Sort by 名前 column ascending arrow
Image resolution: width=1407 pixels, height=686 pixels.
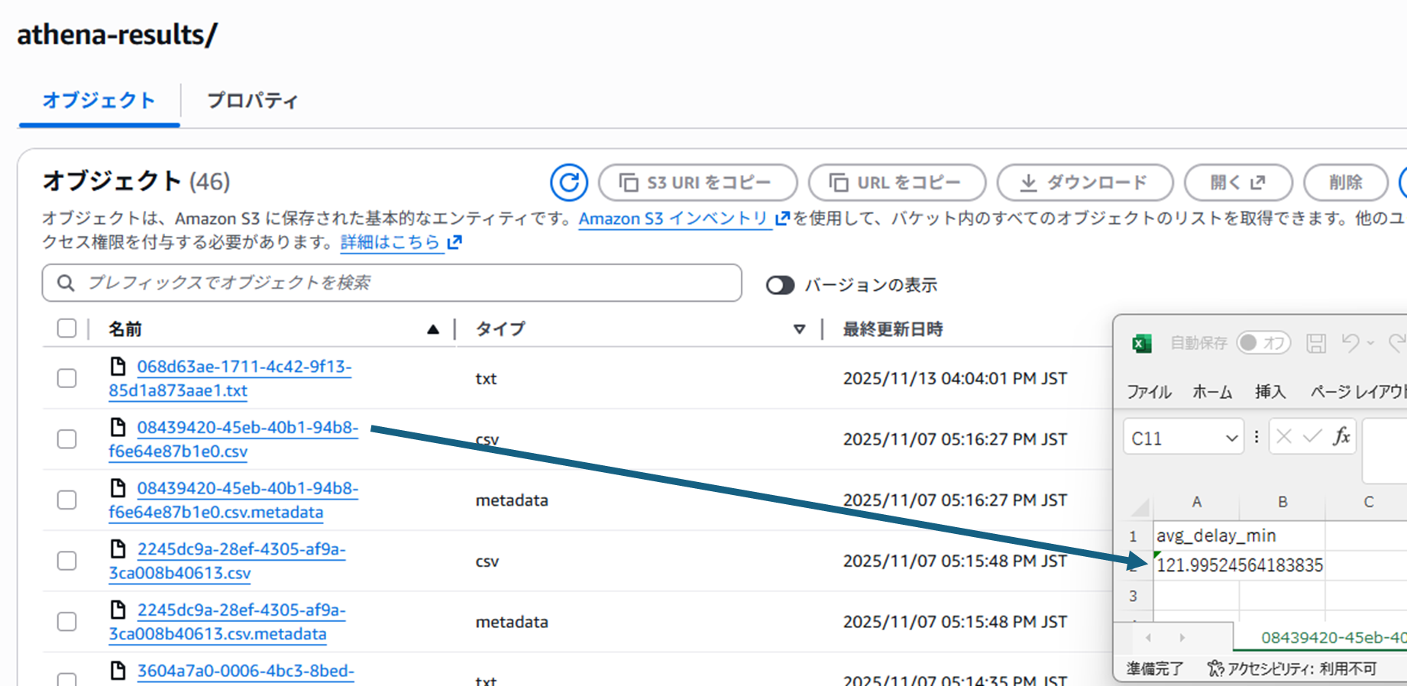point(433,329)
